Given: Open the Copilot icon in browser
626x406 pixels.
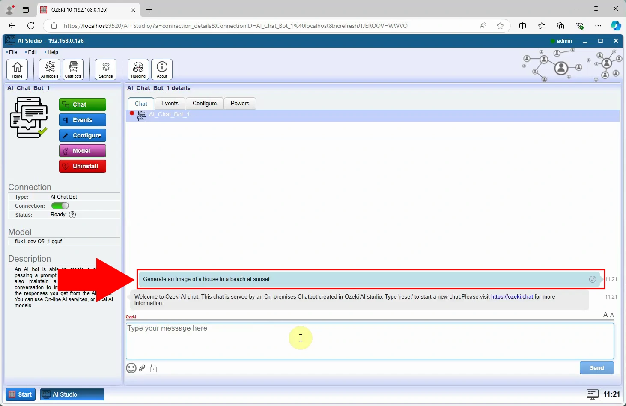Looking at the screenshot, I should 616,26.
